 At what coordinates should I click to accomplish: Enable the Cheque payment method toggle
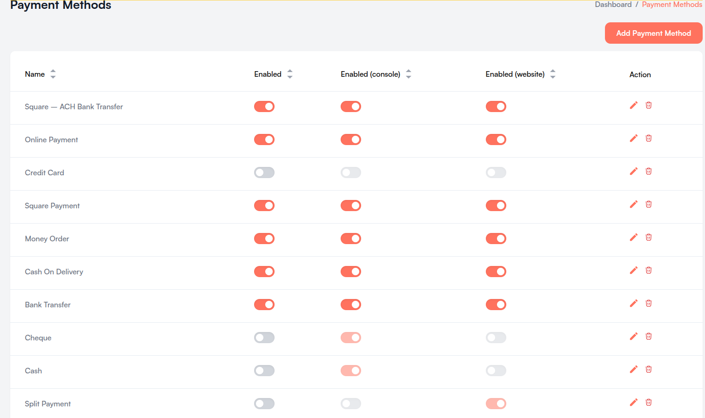point(264,338)
